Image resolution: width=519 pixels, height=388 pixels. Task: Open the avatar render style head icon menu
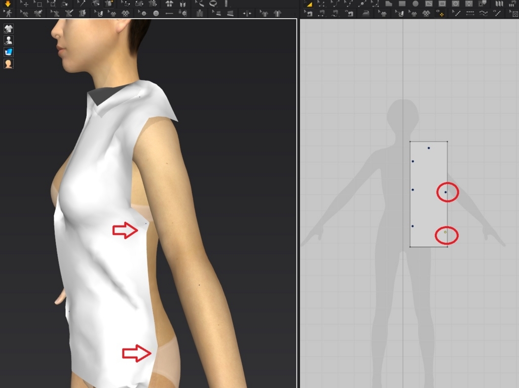coord(8,63)
